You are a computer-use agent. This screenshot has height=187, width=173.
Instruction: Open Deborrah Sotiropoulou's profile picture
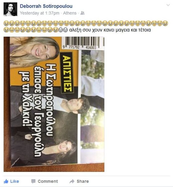tap(10, 9)
